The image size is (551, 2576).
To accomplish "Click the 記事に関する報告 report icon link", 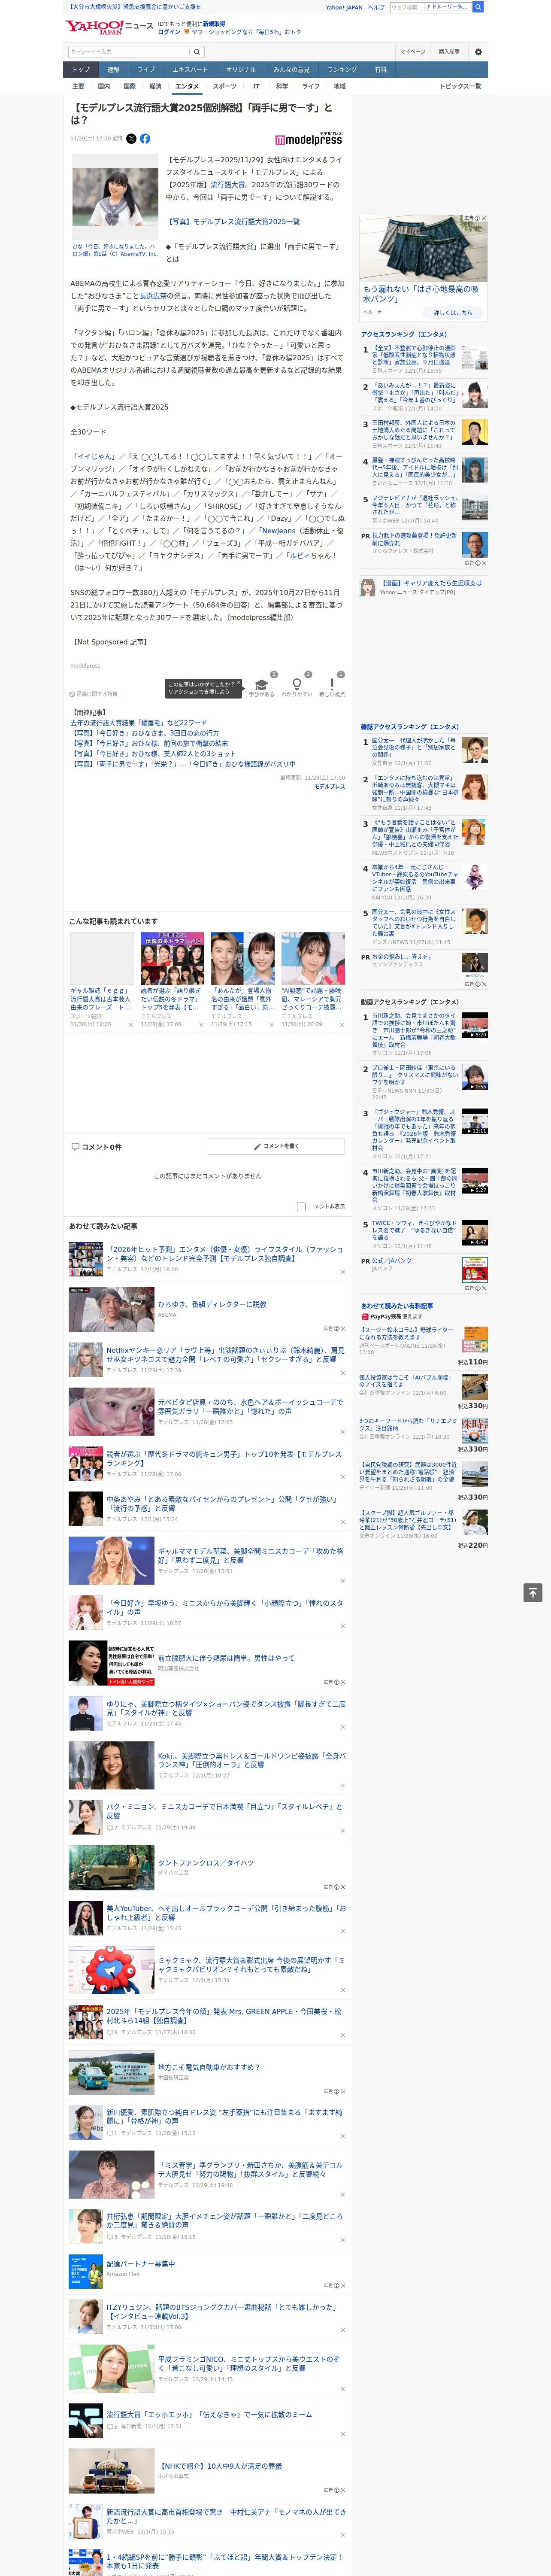I will 93,693.
